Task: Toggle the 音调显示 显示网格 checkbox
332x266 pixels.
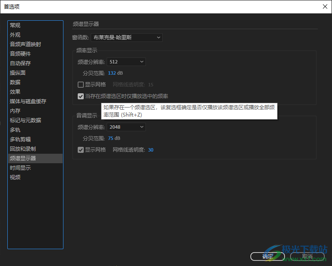Action: tap(81, 150)
